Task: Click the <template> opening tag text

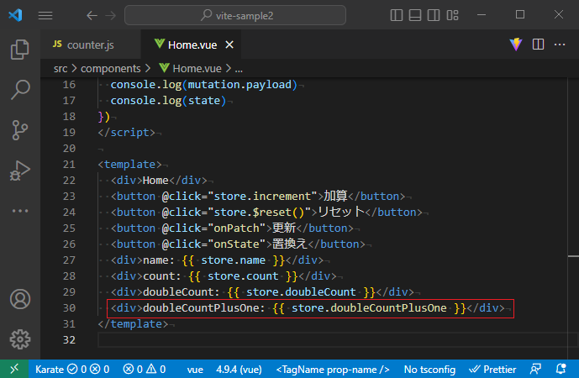Action: pyautogui.click(x=129, y=165)
